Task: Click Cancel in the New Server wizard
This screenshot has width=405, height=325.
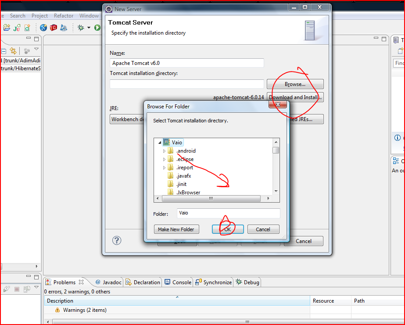Action: (x=304, y=241)
